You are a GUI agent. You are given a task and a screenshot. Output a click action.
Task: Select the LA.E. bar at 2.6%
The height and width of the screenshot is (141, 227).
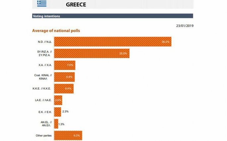point(58,100)
